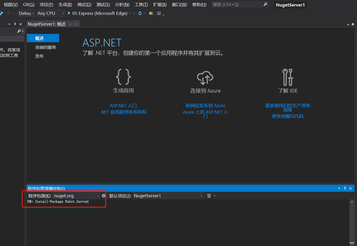This screenshot has width=357, height=246.
Task: Open the Azure 上的 ASP.NET 入门 link
Action: pos(205,114)
